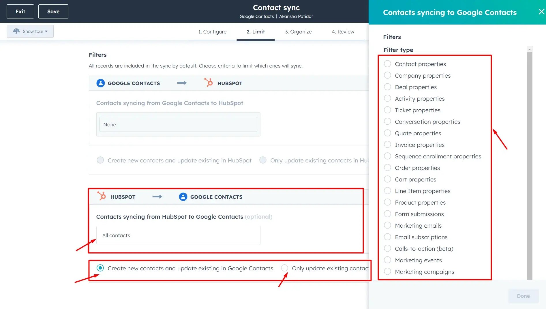Open the 4. Review tab
Viewport: 546px width, 309px height.
coord(343,32)
